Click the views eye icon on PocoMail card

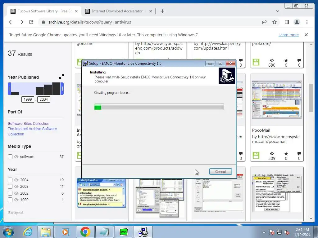tap(272, 154)
